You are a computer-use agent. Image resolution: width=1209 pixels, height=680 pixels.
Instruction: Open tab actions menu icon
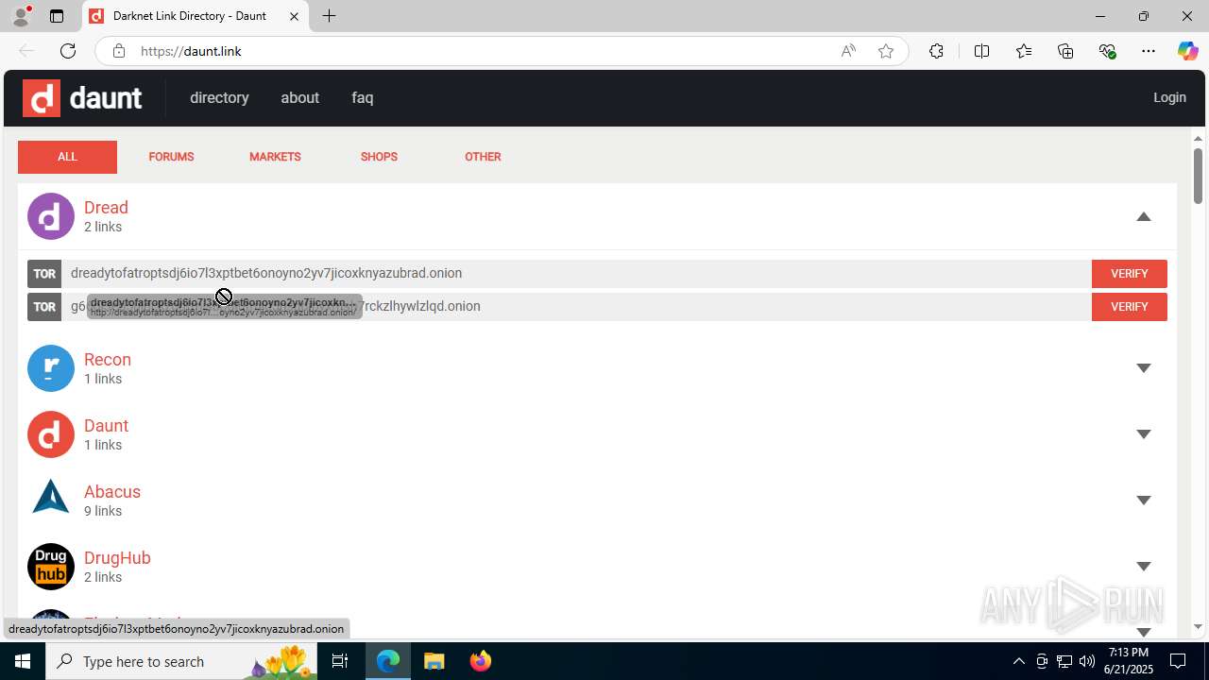pos(57,16)
